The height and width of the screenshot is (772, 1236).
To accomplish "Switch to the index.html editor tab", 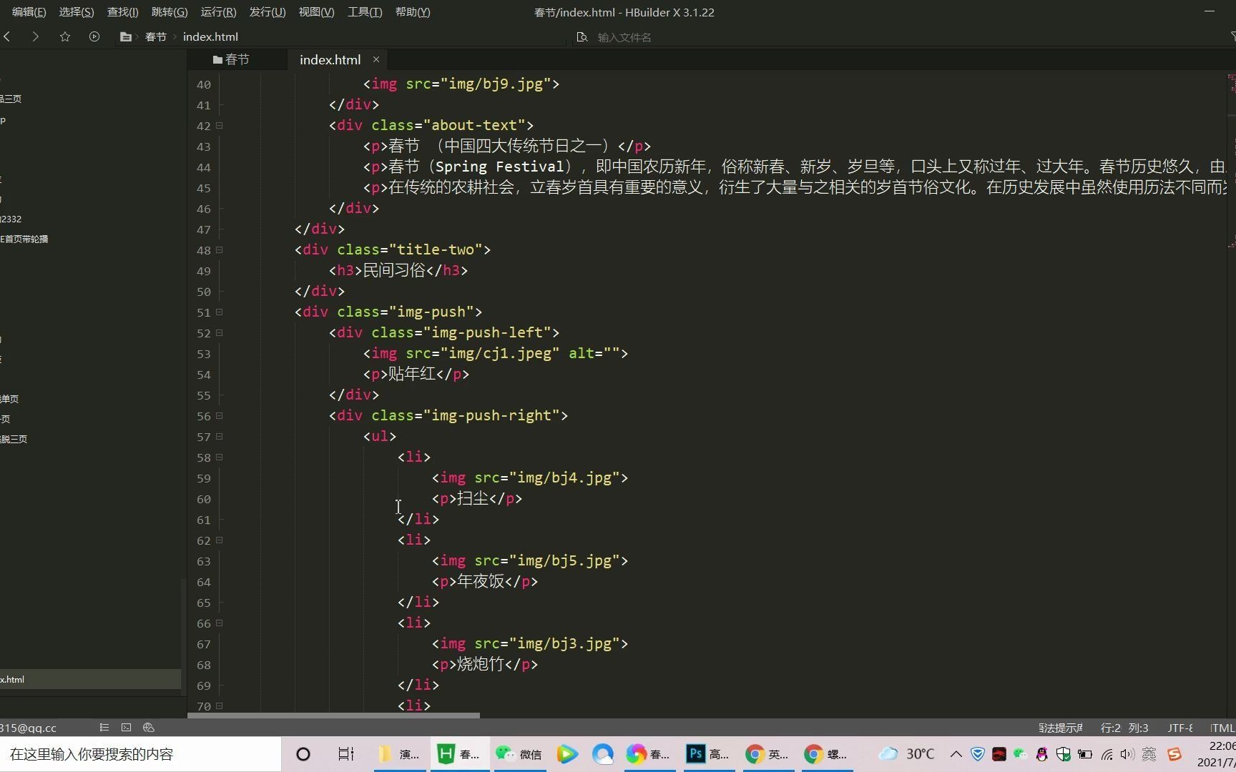I will coord(330,59).
